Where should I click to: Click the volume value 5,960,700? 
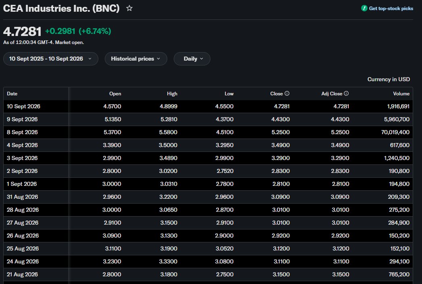coord(397,120)
